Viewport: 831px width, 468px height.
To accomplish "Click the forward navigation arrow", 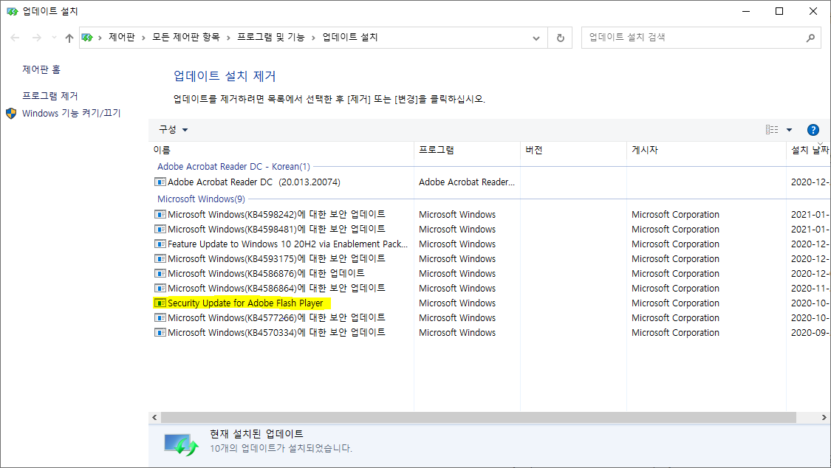I will pos(37,38).
